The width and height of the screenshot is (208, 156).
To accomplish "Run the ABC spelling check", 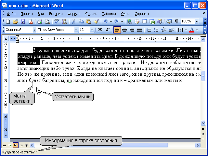I will 57,21.
